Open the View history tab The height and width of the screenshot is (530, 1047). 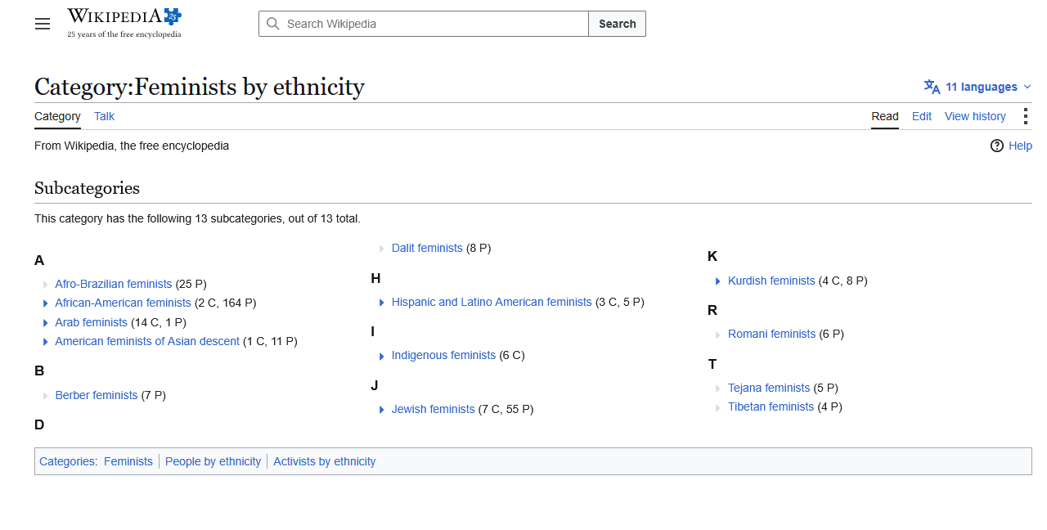click(975, 116)
